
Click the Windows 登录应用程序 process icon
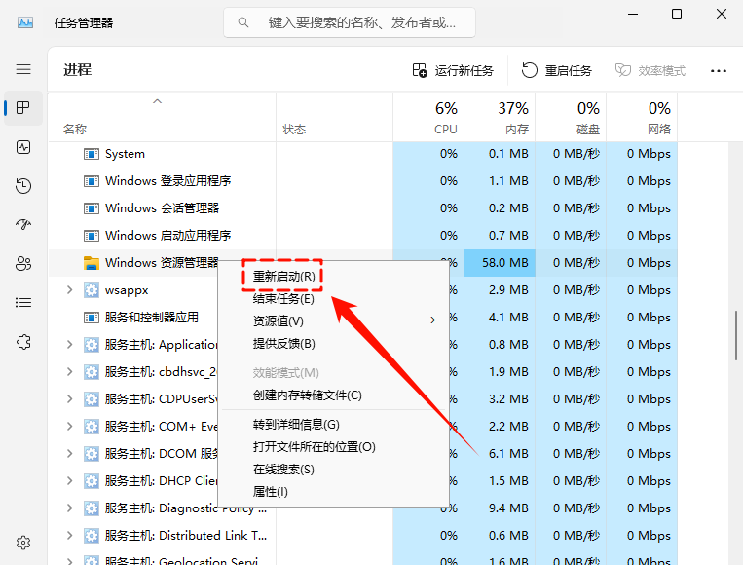tap(91, 181)
